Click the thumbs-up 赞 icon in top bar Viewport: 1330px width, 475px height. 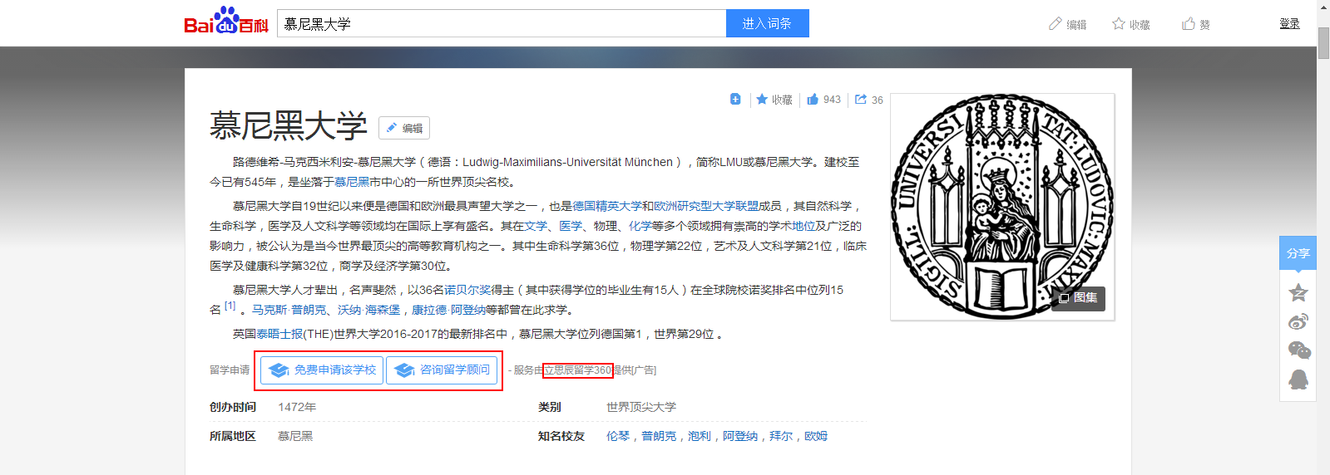[1189, 24]
